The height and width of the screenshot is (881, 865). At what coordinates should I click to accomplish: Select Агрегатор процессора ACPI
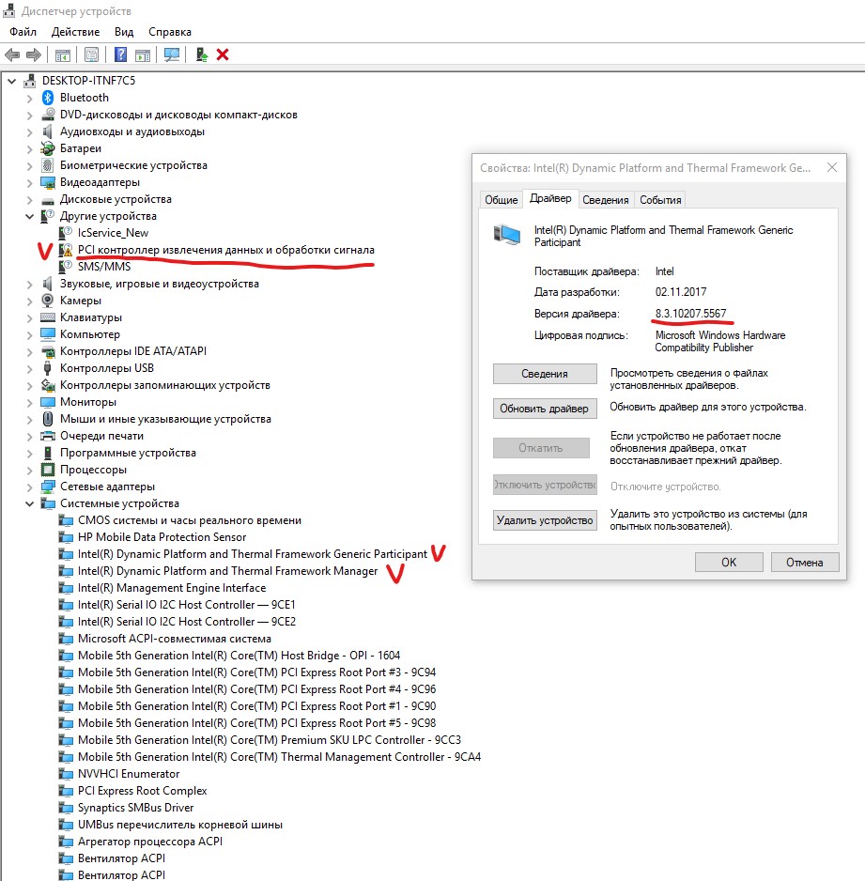tap(150, 842)
